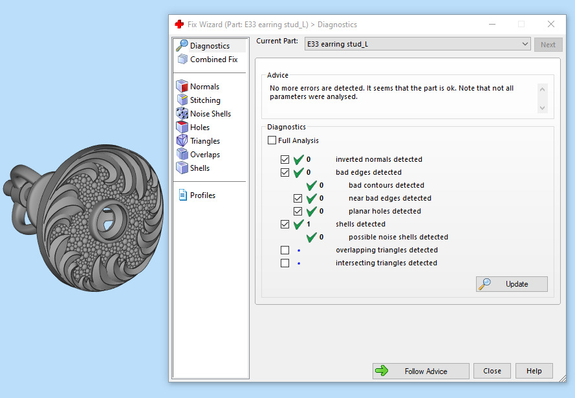
Task: Click Advice scrollbar down arrow
Action: coord(543,108)
